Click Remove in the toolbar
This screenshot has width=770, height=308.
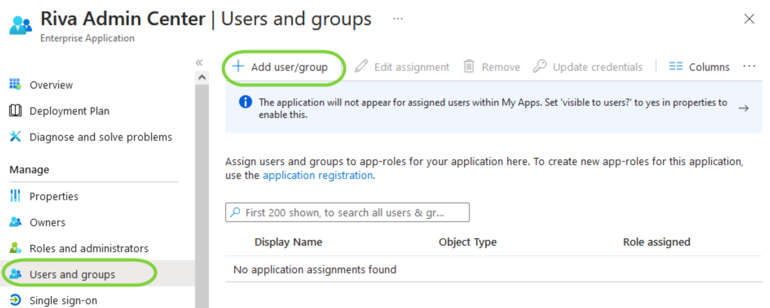[x=491, y=67]
